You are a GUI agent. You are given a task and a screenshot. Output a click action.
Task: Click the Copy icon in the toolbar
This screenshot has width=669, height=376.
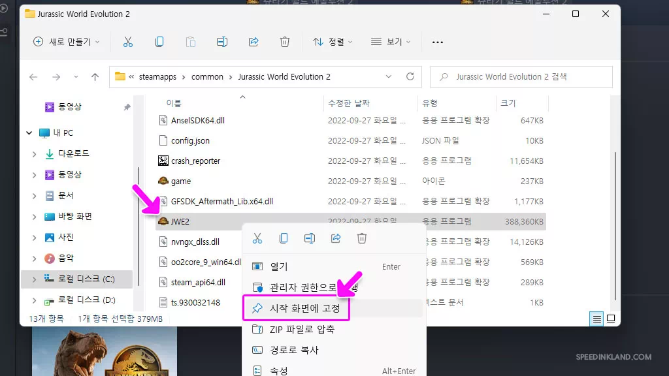pos(159,42)
